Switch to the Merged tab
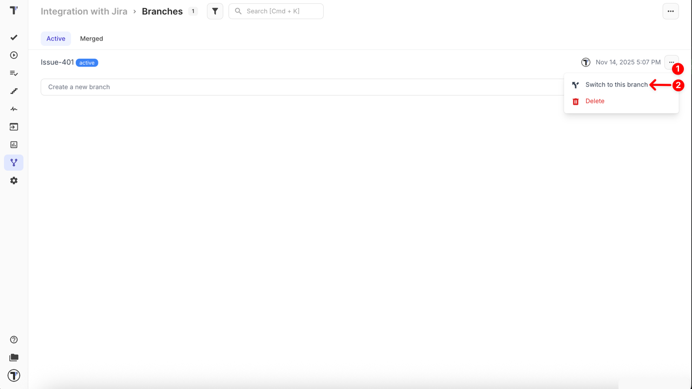The image size is (692, 389). coord(91,38)
